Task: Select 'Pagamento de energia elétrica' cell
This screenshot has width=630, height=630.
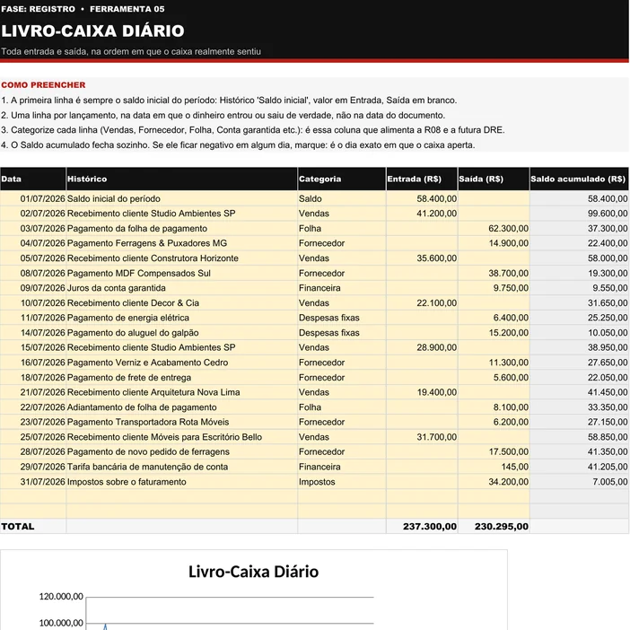Action: tap(181, 318)
